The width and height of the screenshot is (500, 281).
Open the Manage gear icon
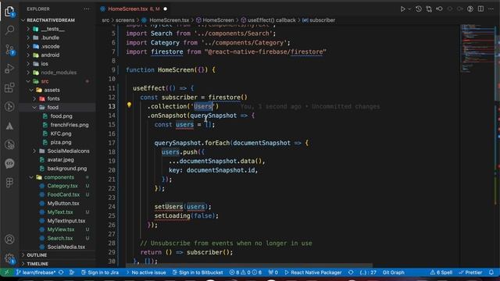(9, 258)
